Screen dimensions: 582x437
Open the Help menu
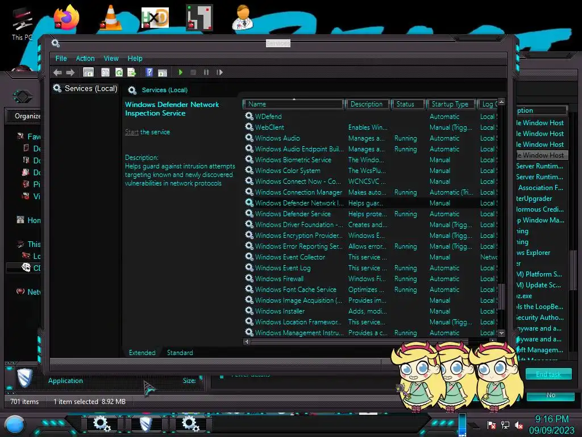click(x=135, y=59)
